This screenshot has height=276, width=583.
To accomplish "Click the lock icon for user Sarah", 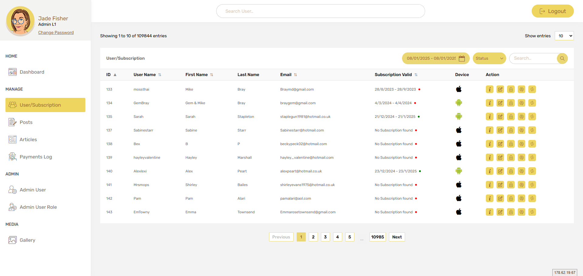I will [511, 117].
